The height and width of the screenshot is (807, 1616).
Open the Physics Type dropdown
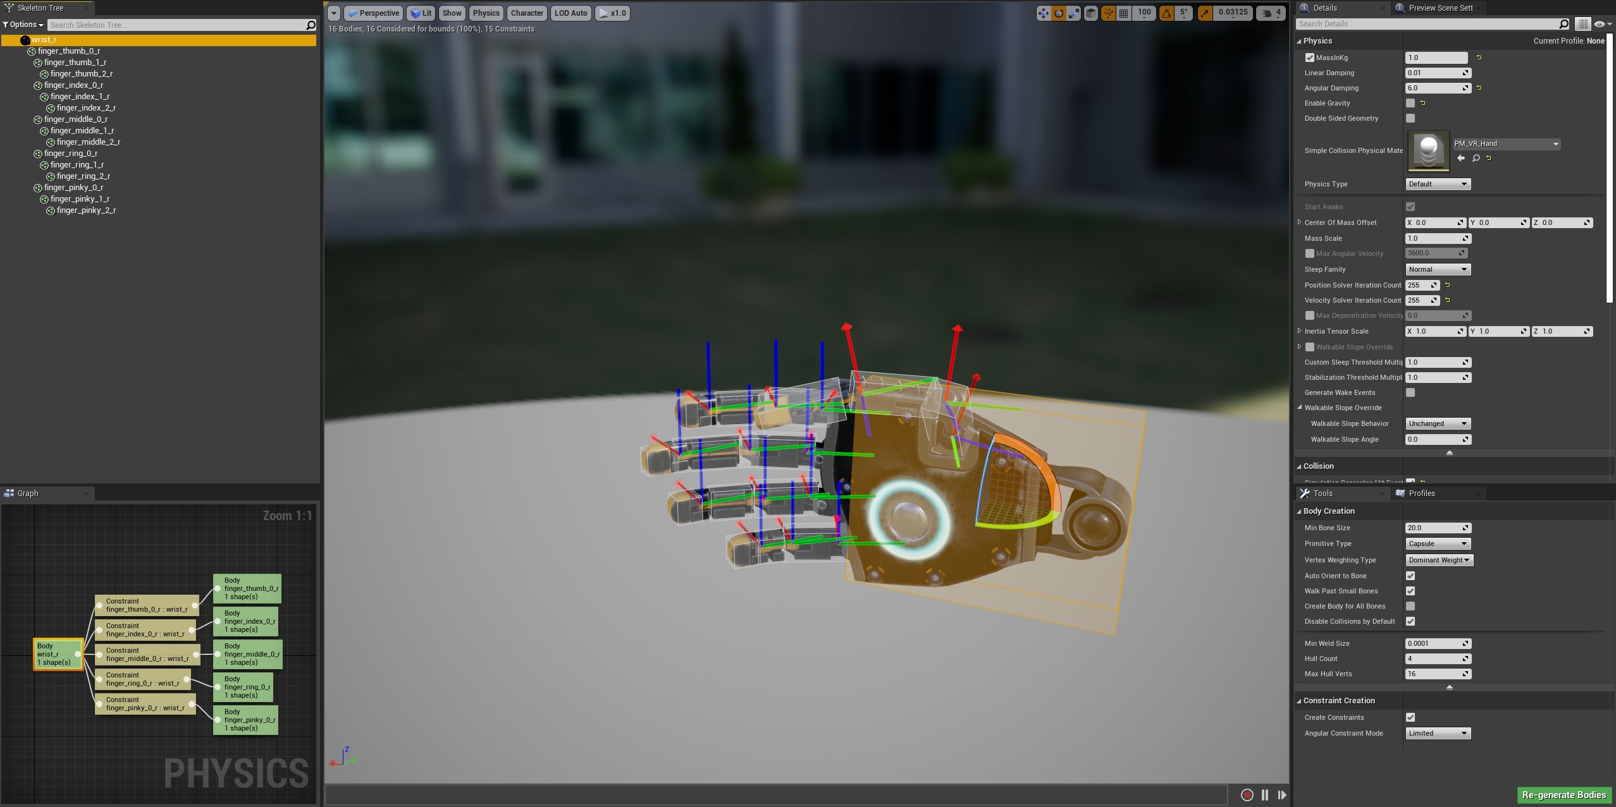tap(1438, 184)
